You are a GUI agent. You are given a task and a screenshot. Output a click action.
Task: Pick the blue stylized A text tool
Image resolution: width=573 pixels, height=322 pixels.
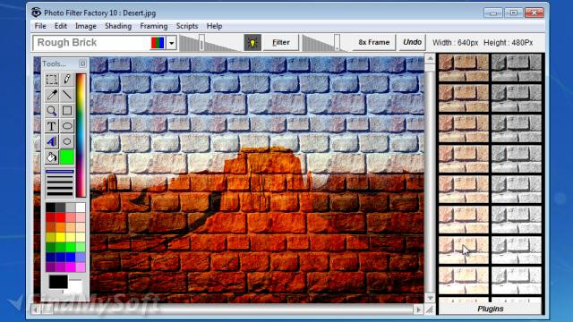pos(52,141)
